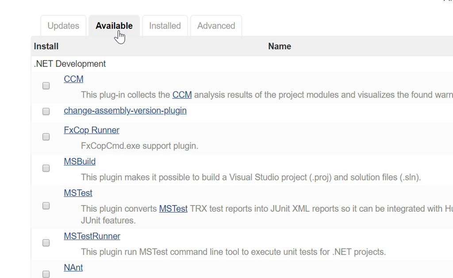The width and height of the screenshot is (453, 278).
Task: Select the Available tab
Action: pos(114,26)
